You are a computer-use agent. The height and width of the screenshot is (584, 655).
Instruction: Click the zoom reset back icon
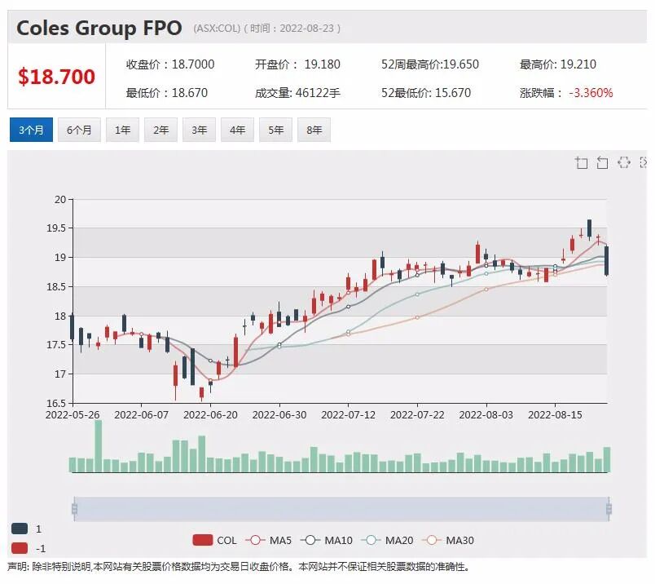602,162
